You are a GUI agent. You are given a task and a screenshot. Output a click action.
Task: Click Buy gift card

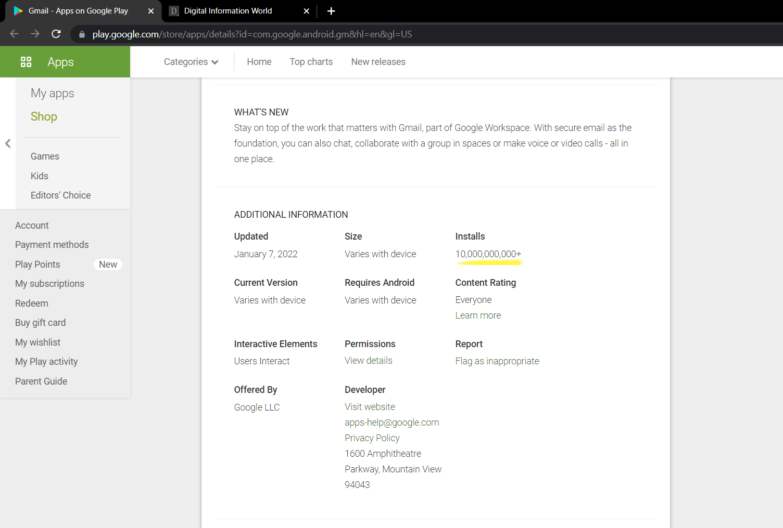point(41,323)
